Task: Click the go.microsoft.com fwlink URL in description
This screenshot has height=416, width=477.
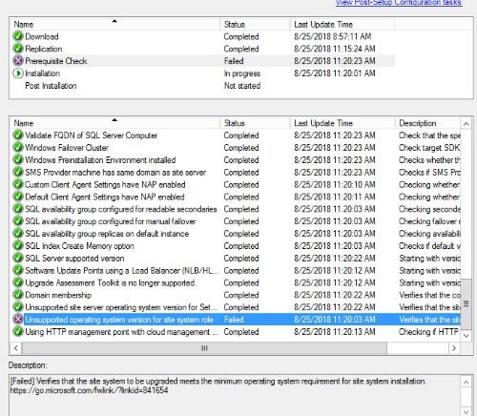Action: pyautogui.click(x=89, y=390)
